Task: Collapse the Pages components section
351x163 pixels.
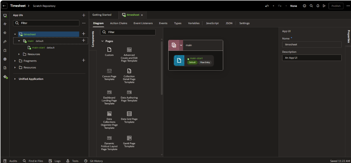Action: pyautogui.click(x=103, y=41)
